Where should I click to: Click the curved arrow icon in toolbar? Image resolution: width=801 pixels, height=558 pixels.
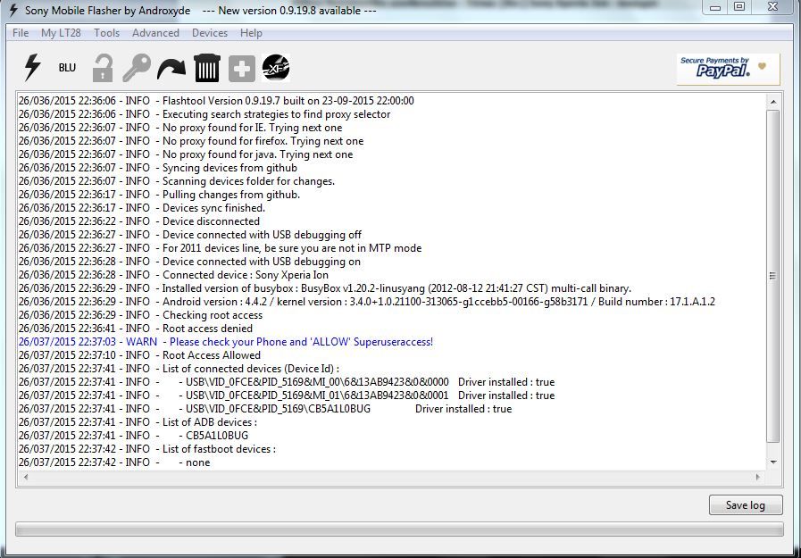[x=171, y=69]
